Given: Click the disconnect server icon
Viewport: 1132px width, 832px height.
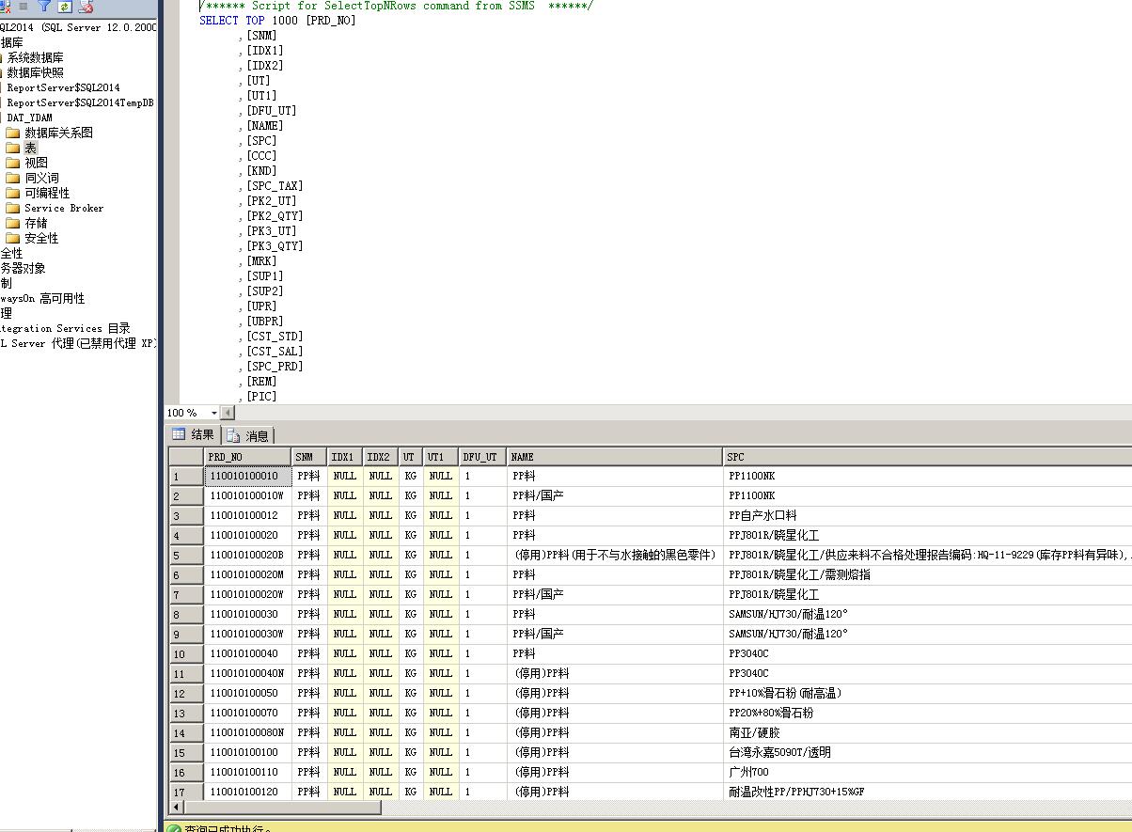Looking at the screenshot, I should click(x=5, y=6).
